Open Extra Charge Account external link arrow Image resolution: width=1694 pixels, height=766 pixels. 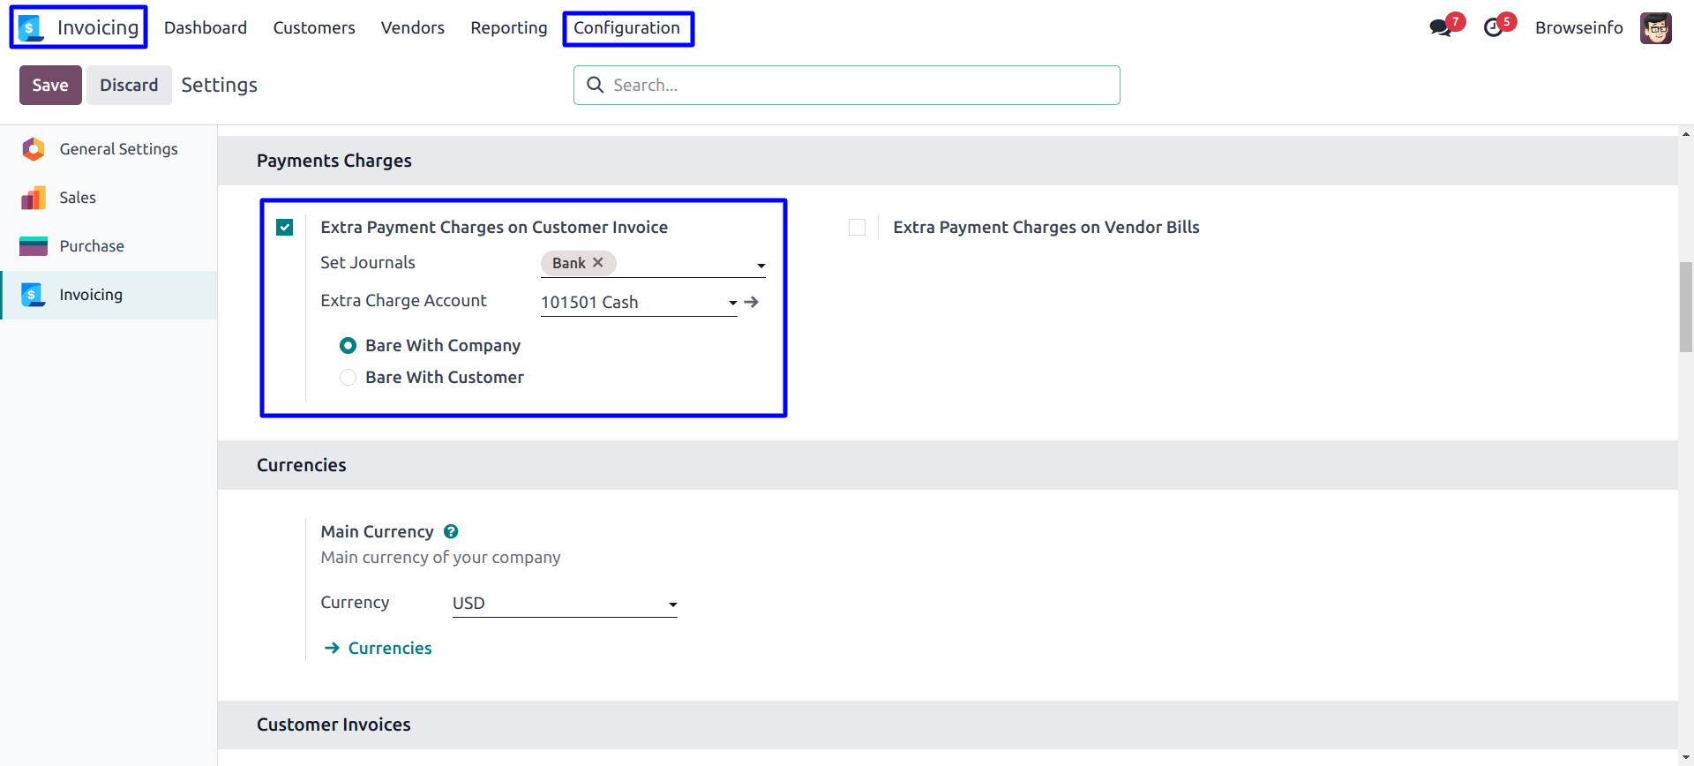pos(752,302)
